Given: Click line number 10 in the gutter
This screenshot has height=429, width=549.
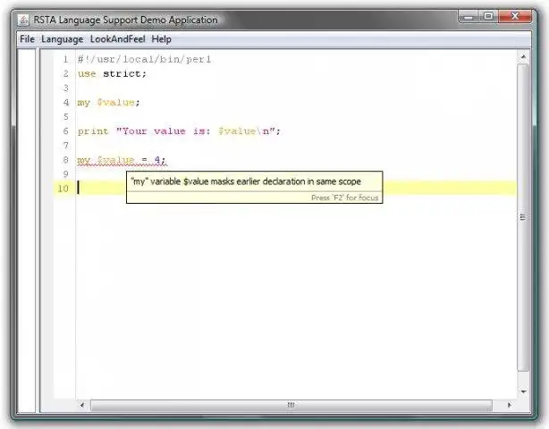Looking at the screenshot, I should pyautogui.click(x=63, y=189).
